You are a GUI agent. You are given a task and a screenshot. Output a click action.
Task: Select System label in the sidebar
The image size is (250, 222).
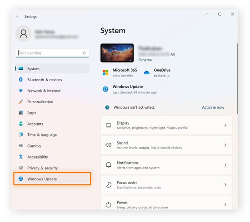click(33, 69)
